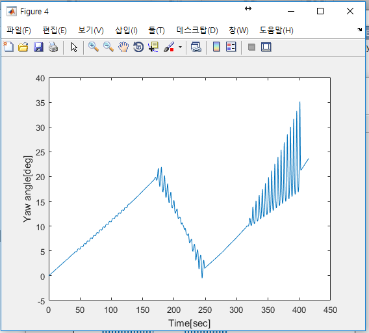Image resolution: width=369 pixels, height=333 pixels.
Task: Open the 삽입(I) menu
Action: [126, 30]
